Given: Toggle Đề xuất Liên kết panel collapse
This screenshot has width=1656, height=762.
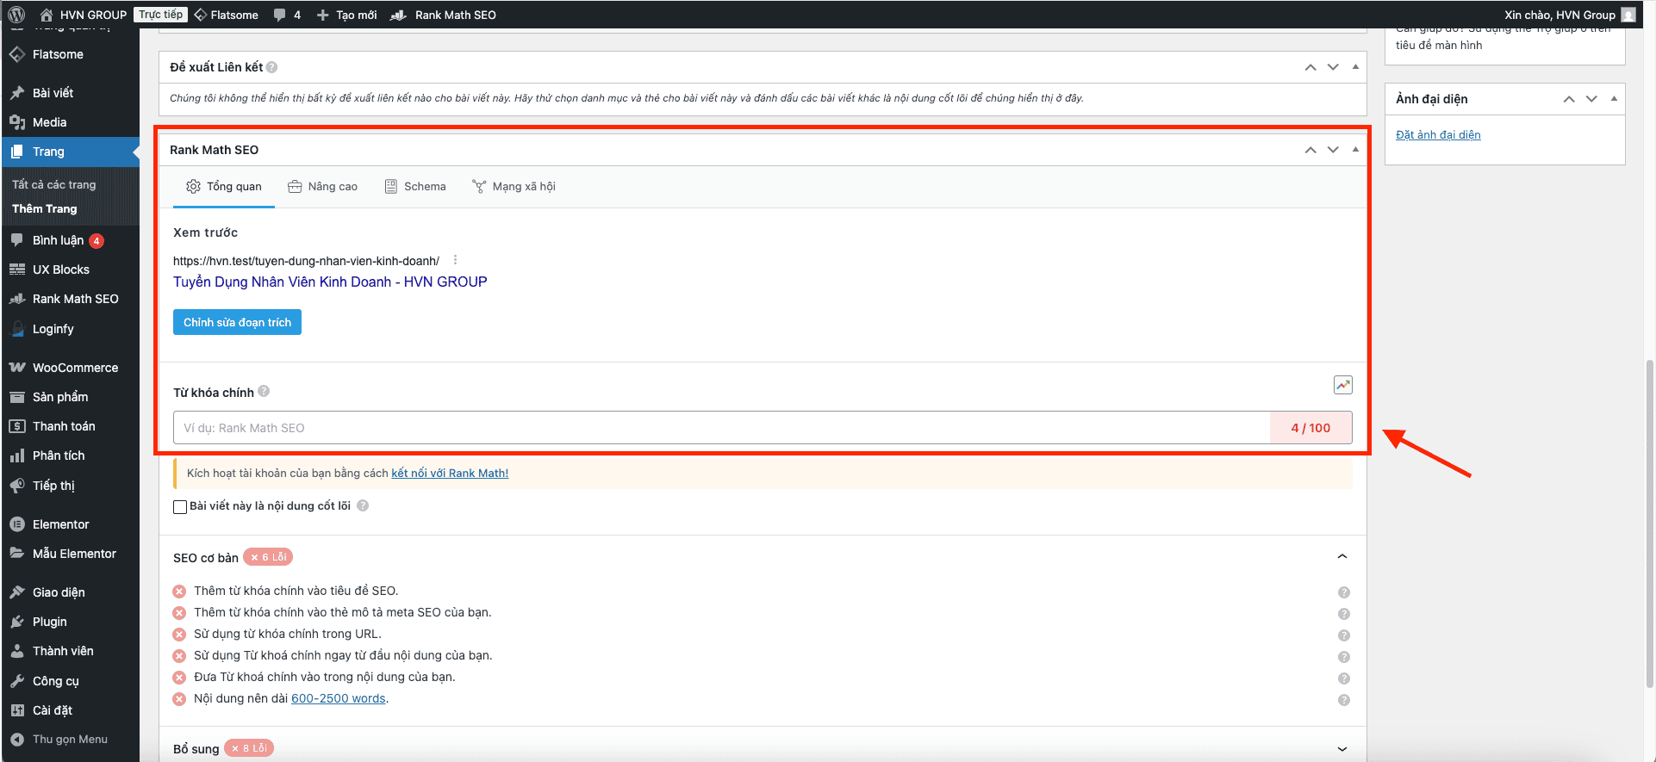Looking at the screenshot, I should click(x=1355, y=66).
